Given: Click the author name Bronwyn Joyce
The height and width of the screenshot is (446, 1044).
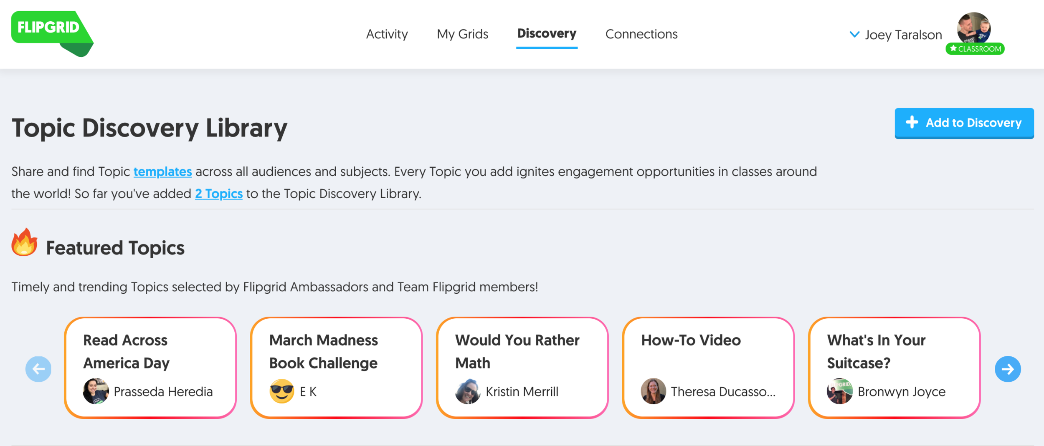Looking at the screenshot, I should click(901, 391).
